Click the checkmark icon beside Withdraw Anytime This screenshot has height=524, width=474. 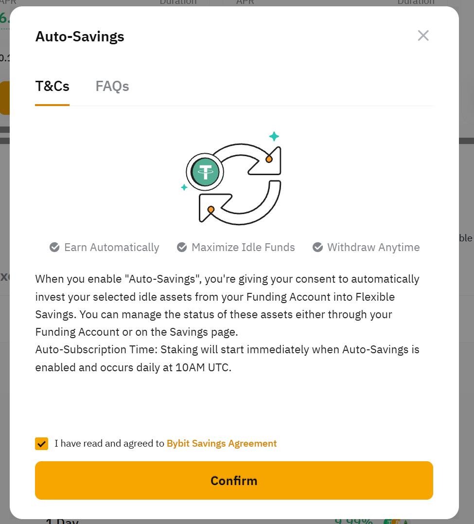pos(317,247)
